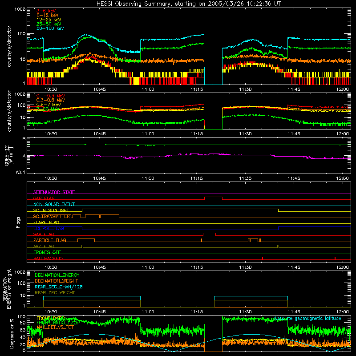The image size is (356, 356).
Task: Select the 'A0.1' level label on GOES plot
Action: tap(20, 172)
